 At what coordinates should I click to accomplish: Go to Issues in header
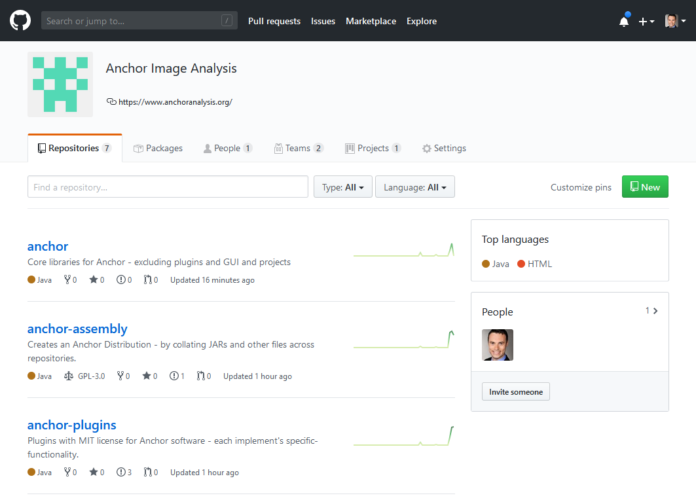tap(323, 21)
